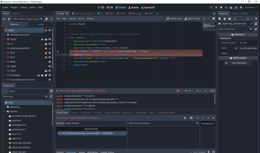Switch to the Node dock tab
The height and width of the screenshot is (153, 260).
pos(234,14)
